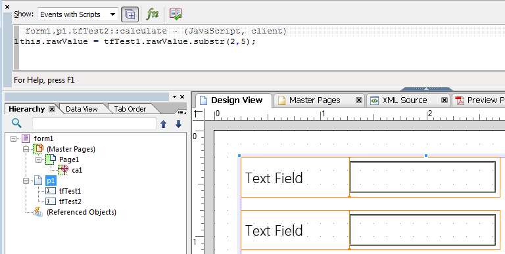505x254 pixels.
Task: Jump to next search result arrow
Action: pos(178,124)
